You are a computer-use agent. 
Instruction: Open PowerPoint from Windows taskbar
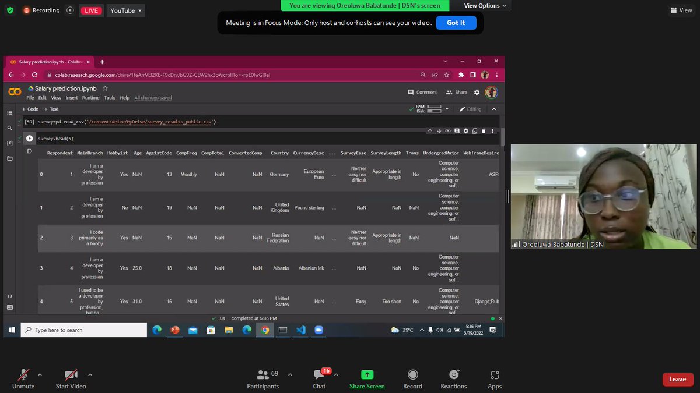(x=174, y=330)
